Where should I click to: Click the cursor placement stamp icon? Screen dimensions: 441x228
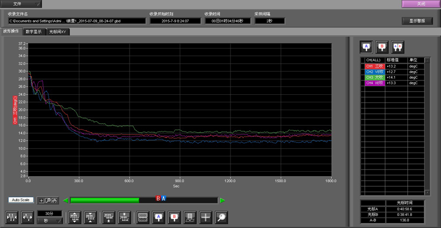pyautogui.click(x=190, y=218)
